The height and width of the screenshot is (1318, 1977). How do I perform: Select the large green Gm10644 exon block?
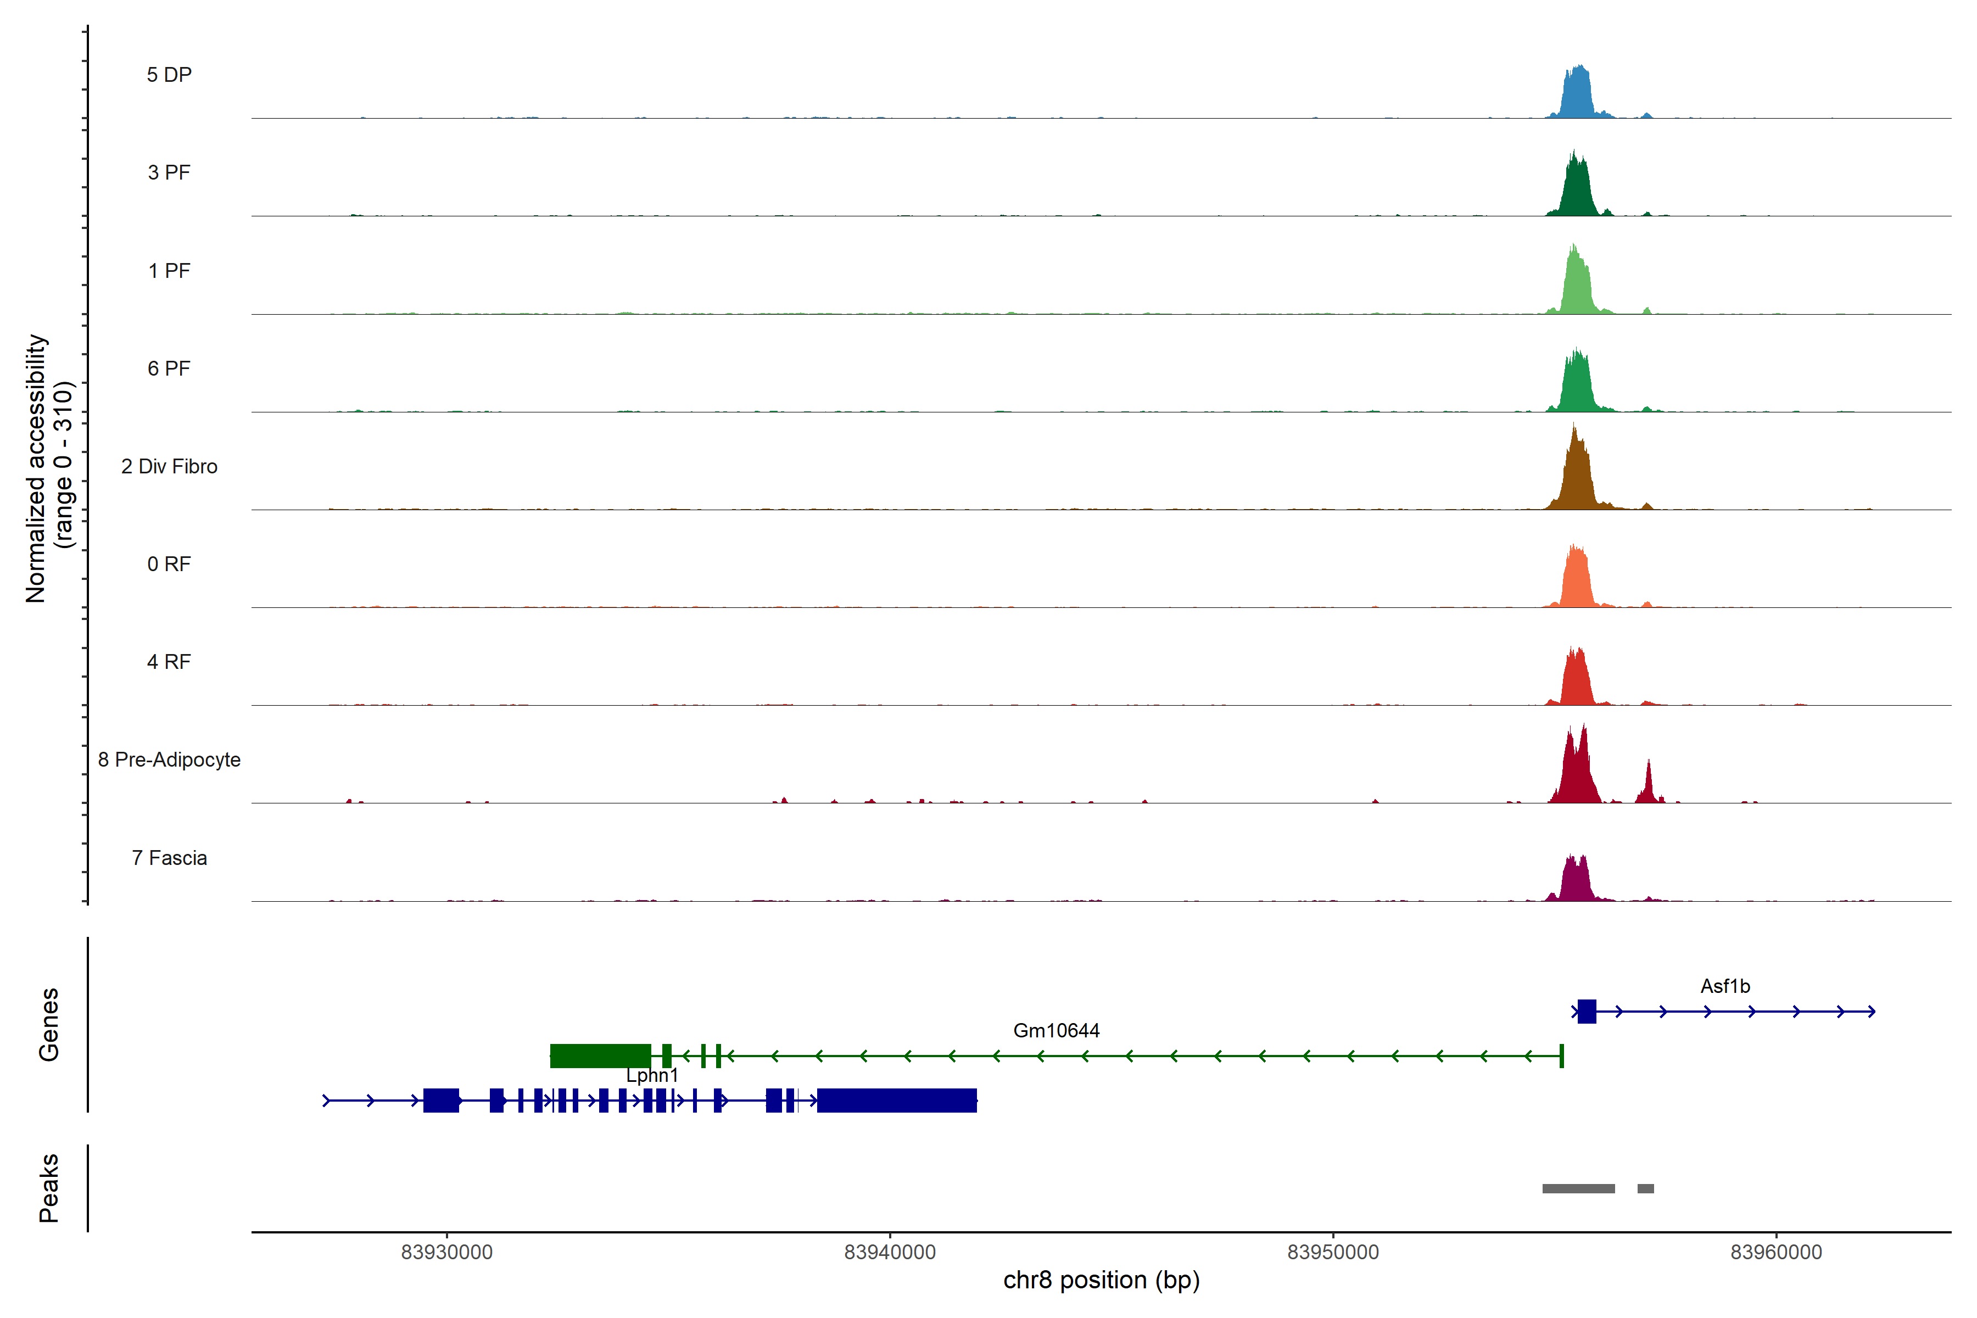[x=600, y=1055]
